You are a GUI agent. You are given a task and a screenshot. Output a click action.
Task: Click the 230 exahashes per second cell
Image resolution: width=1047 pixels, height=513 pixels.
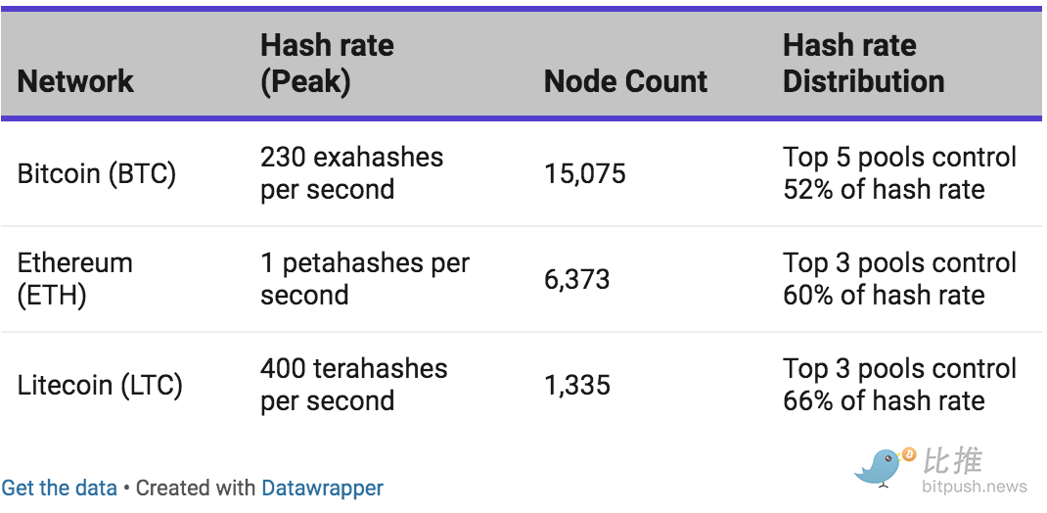click(x=352, y=173)
